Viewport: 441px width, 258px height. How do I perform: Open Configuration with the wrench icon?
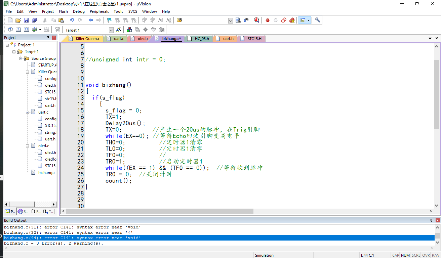coord(318,20)
